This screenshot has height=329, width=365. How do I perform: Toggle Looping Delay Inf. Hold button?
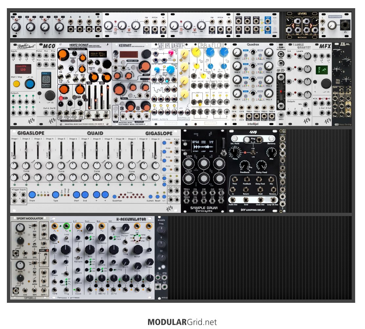click(x=234, y=138)
